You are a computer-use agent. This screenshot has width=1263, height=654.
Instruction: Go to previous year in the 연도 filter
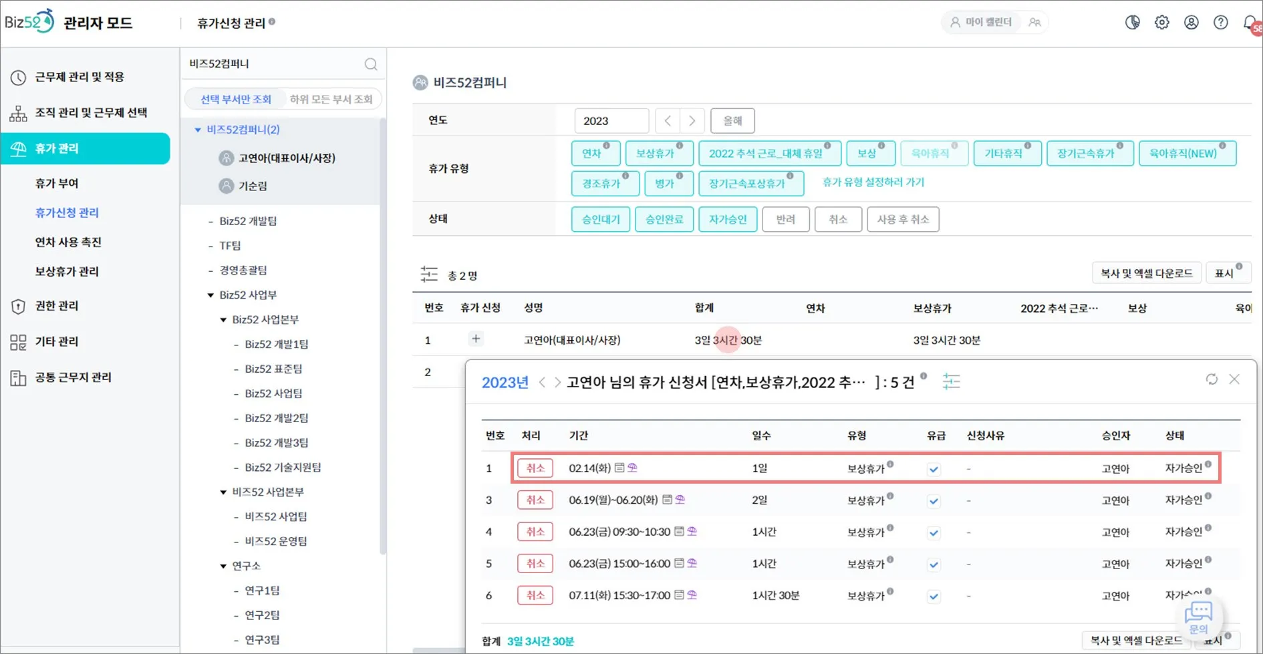(x=668, y=121)
